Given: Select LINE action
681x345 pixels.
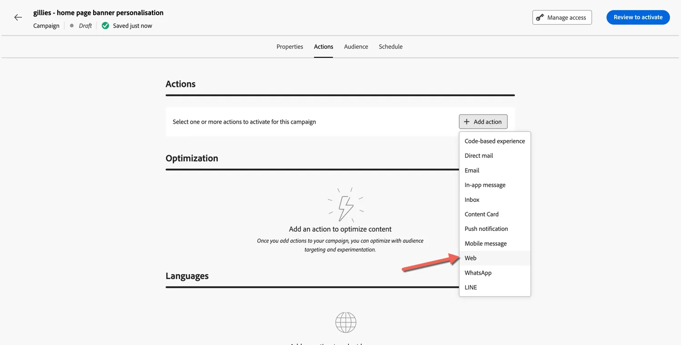Looking at the screenshot, I should click(x=495, y=287).
